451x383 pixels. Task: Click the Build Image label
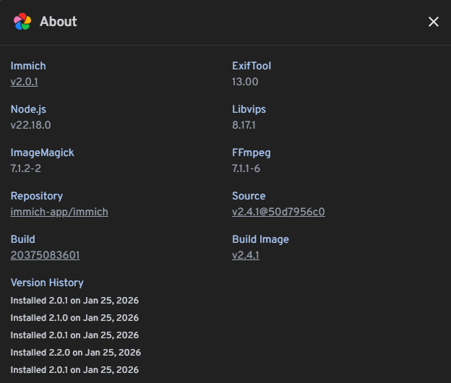coord(260,239)
